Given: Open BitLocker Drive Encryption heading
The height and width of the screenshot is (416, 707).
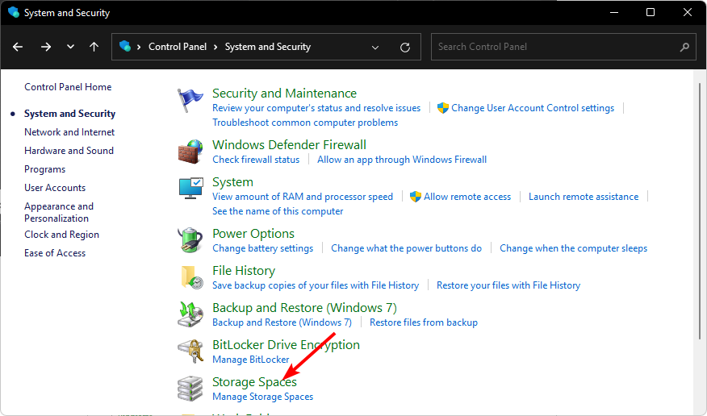Looking at the screenshot, I should tap(286, 345).
